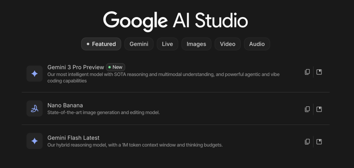The height and width of the screenshot is (168, 354).
Task: Copy the Gemini 3 Pro Preview model name
Action: (x=307, y=72)
